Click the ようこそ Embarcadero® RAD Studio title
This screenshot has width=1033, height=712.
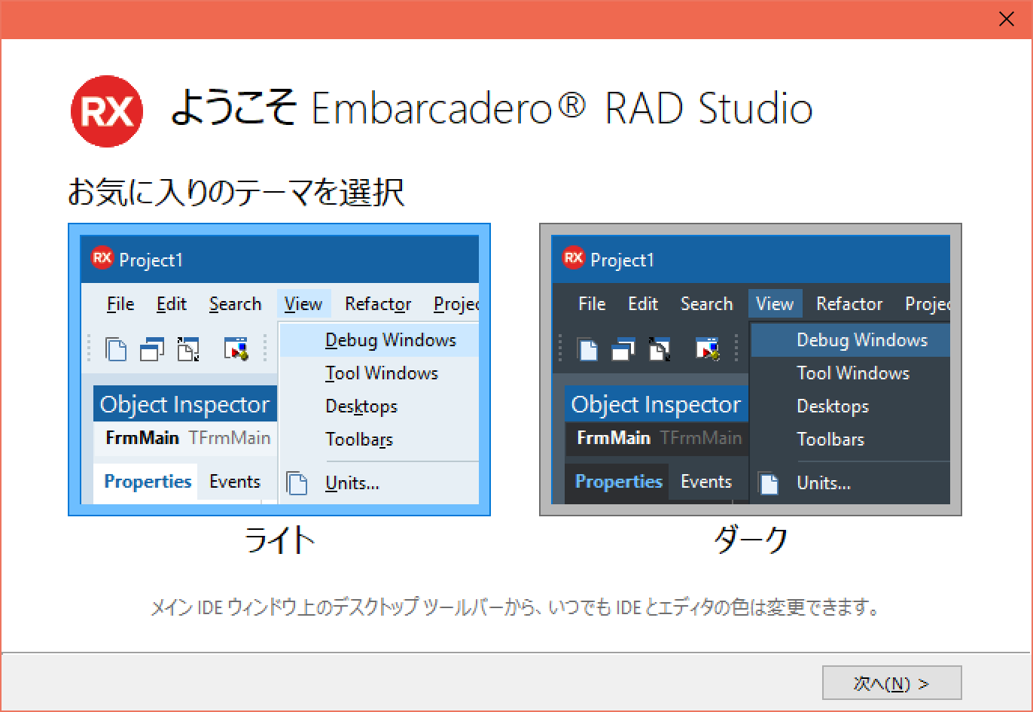click(x=492, y=109)
